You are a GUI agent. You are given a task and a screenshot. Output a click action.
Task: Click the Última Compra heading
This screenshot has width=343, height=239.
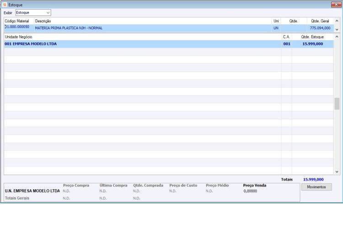pyautogui.click(x=113, y=186)
